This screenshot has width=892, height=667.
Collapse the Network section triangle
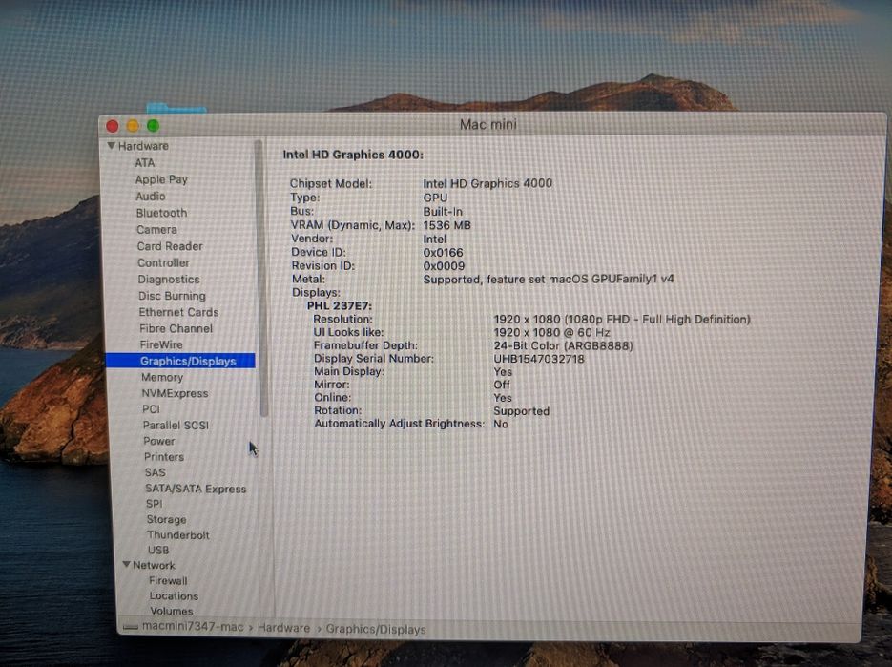127,565
